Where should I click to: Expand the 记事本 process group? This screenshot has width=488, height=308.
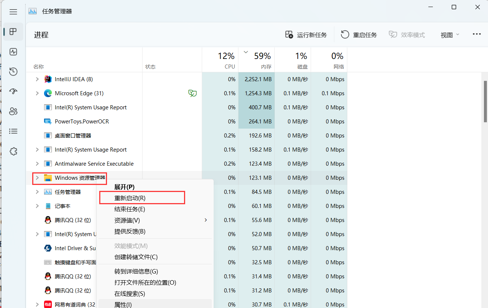click(37, 206)
